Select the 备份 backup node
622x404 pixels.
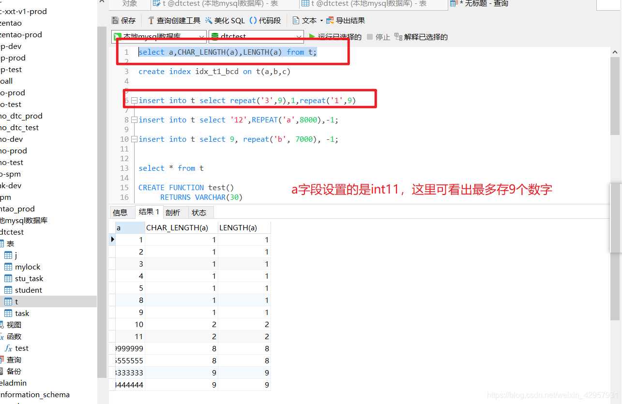14,371
